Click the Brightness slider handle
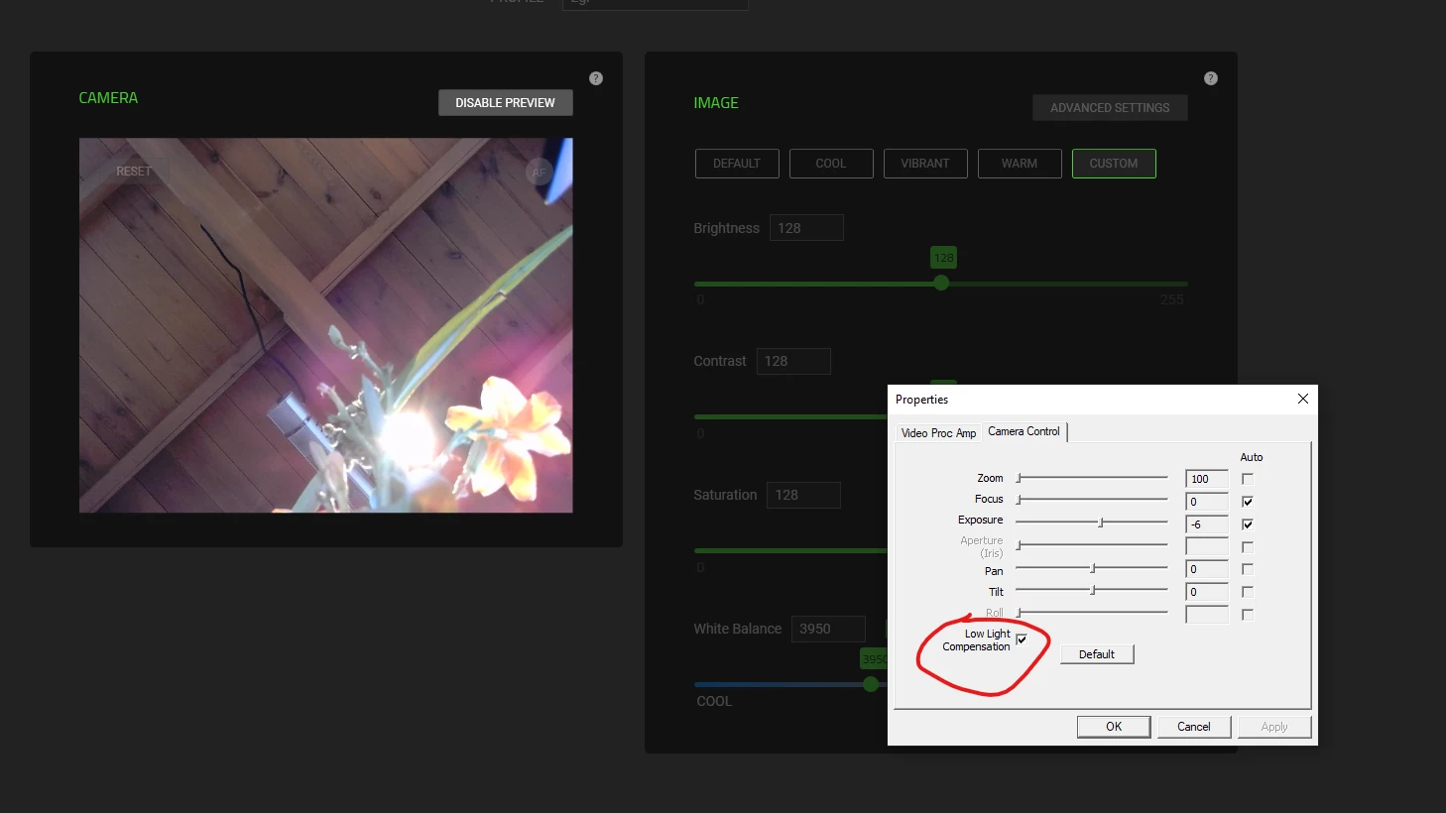Screen dimensions: 1446x813 941,283
